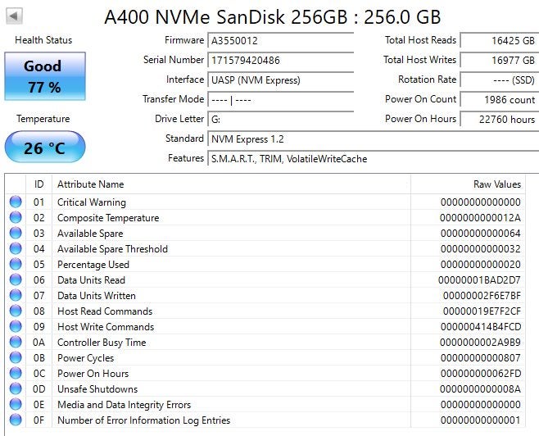Click the Power On Hours value field
The width and height of the screenshot is (539, 436).
[500, 120]
